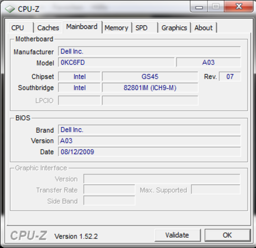This screenshot has width=256, height=248.
Task: Click the Side Band field
Action: [x=109, y=200]
